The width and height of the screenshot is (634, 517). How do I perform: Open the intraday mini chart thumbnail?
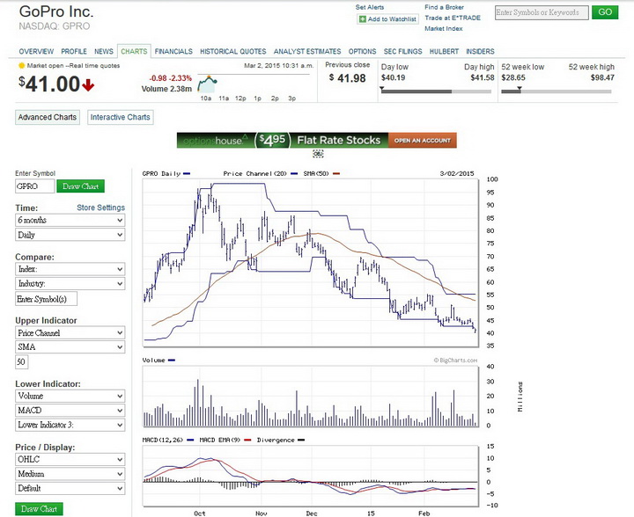tap(208, 84)
